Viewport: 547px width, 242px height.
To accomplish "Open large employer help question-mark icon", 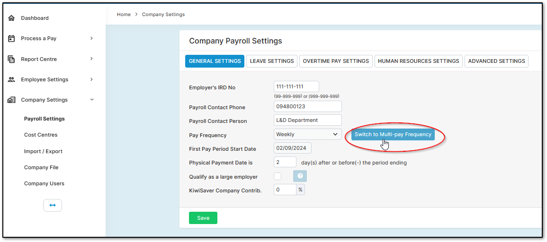I will 300,176.
